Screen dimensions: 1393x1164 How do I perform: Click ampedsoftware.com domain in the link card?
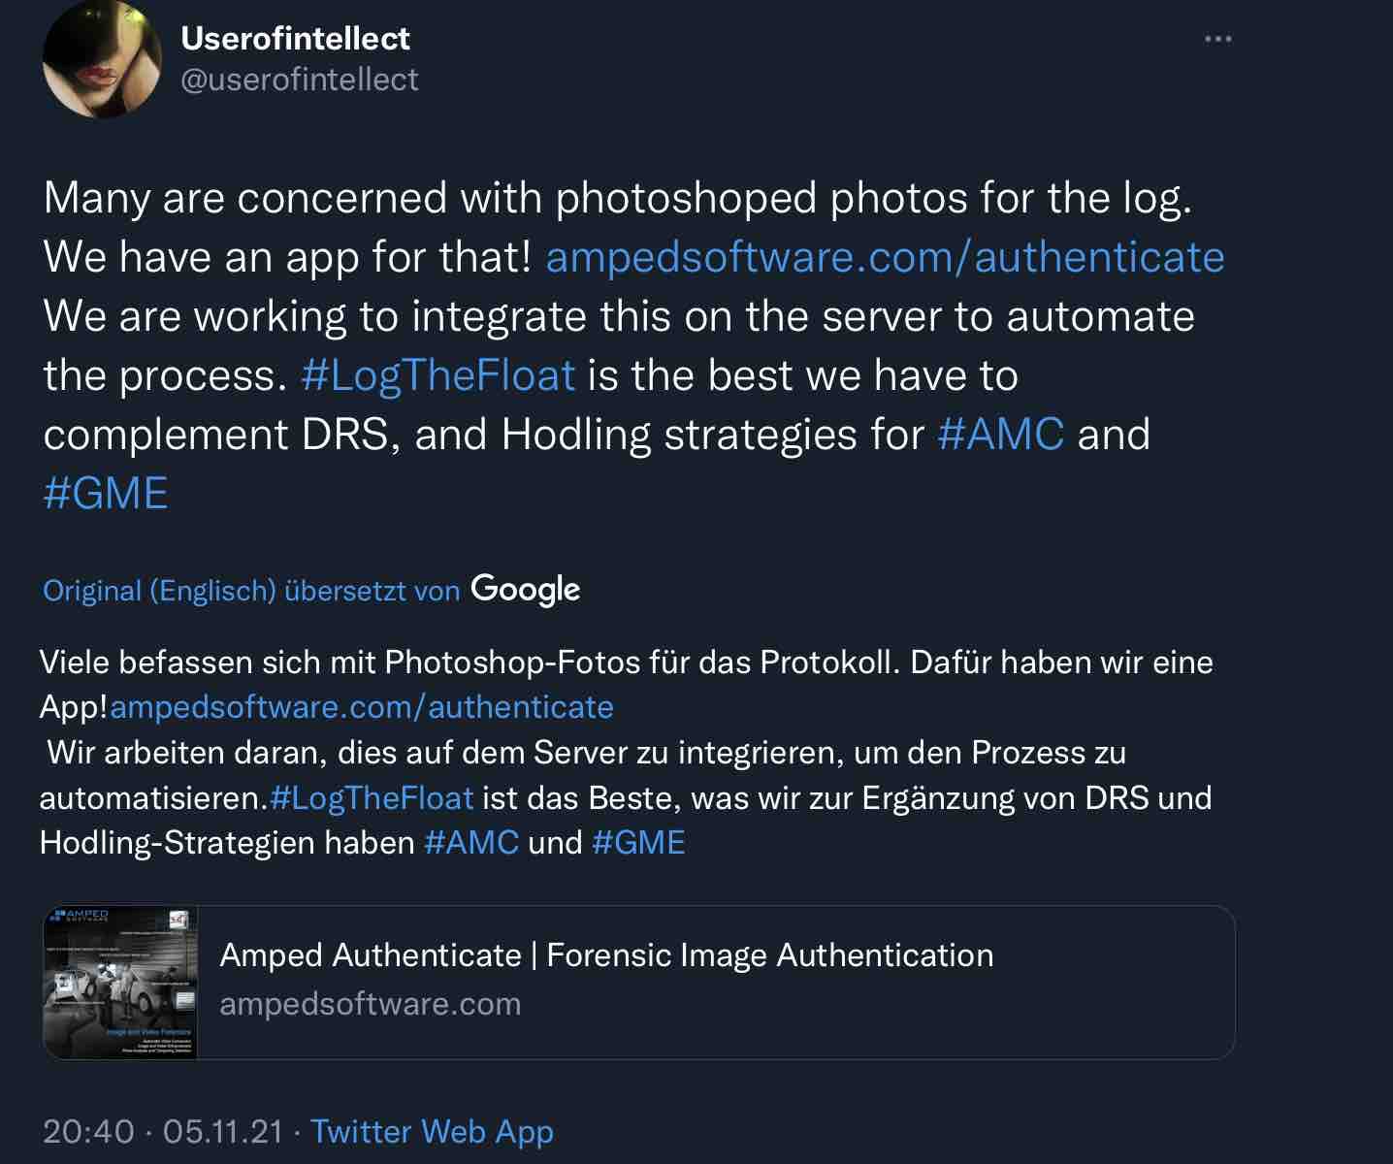coord(371,1004)
